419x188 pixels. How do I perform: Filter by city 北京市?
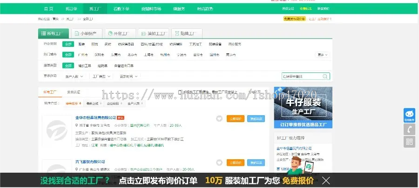click(x=132, y=55)
